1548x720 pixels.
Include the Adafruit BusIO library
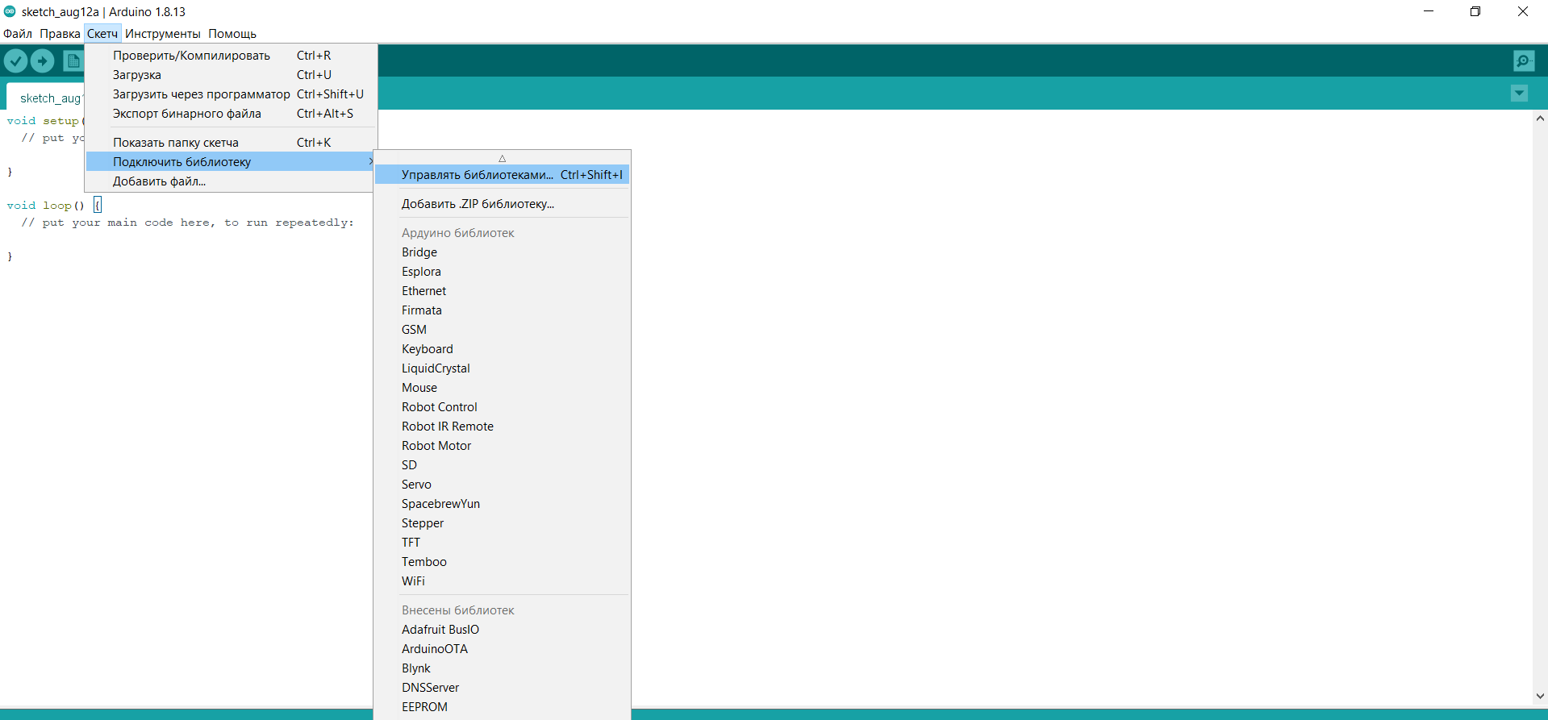coord(502,630)
